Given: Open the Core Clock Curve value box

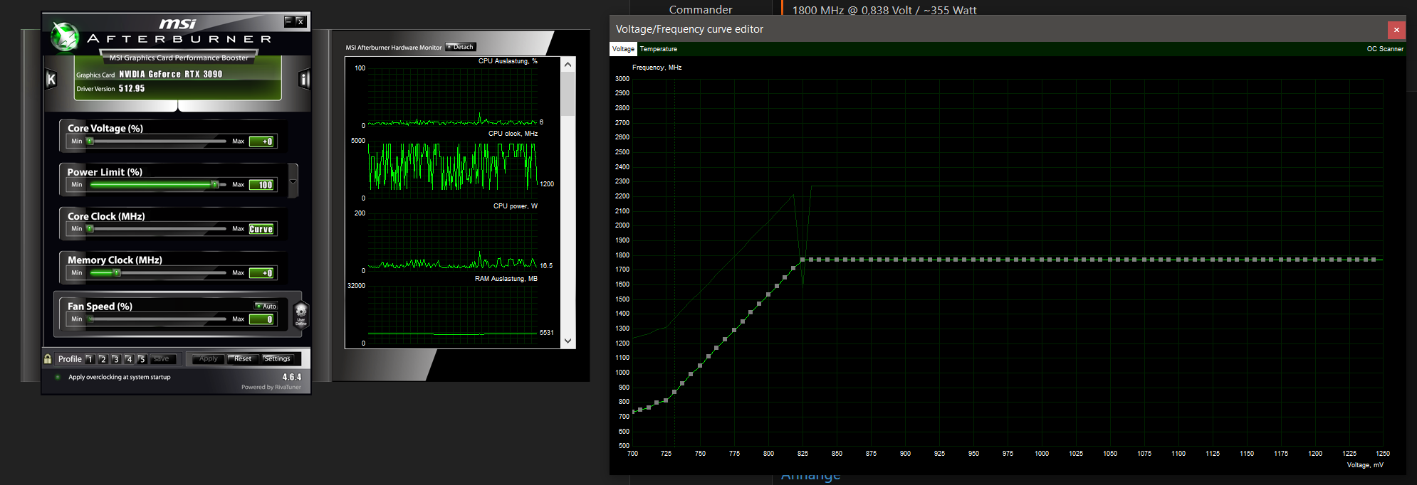Looking at the screenshot, I should pos(262,229).
